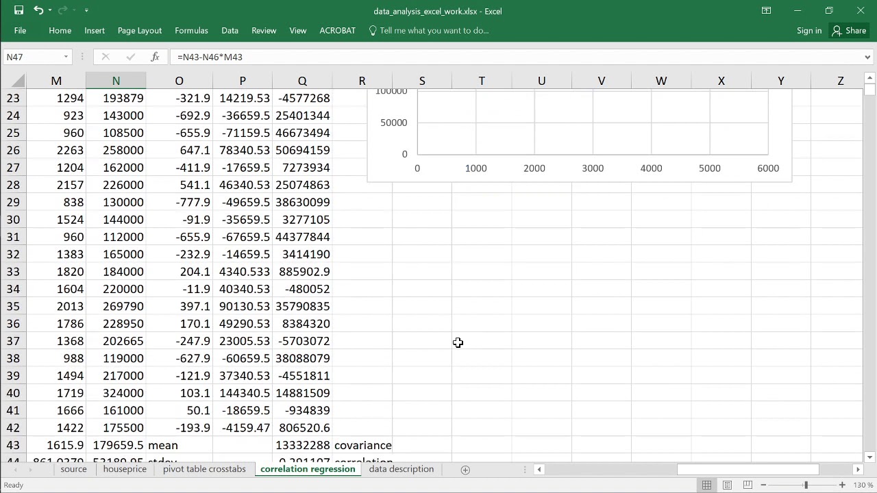
Task: Click the Redo arrow icon
Action: coord(62,10)
